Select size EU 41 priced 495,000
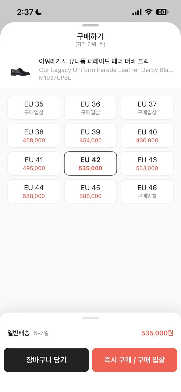181x392 pixels. 34,163
